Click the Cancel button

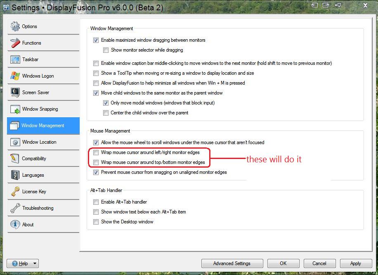tap(319, 263)
